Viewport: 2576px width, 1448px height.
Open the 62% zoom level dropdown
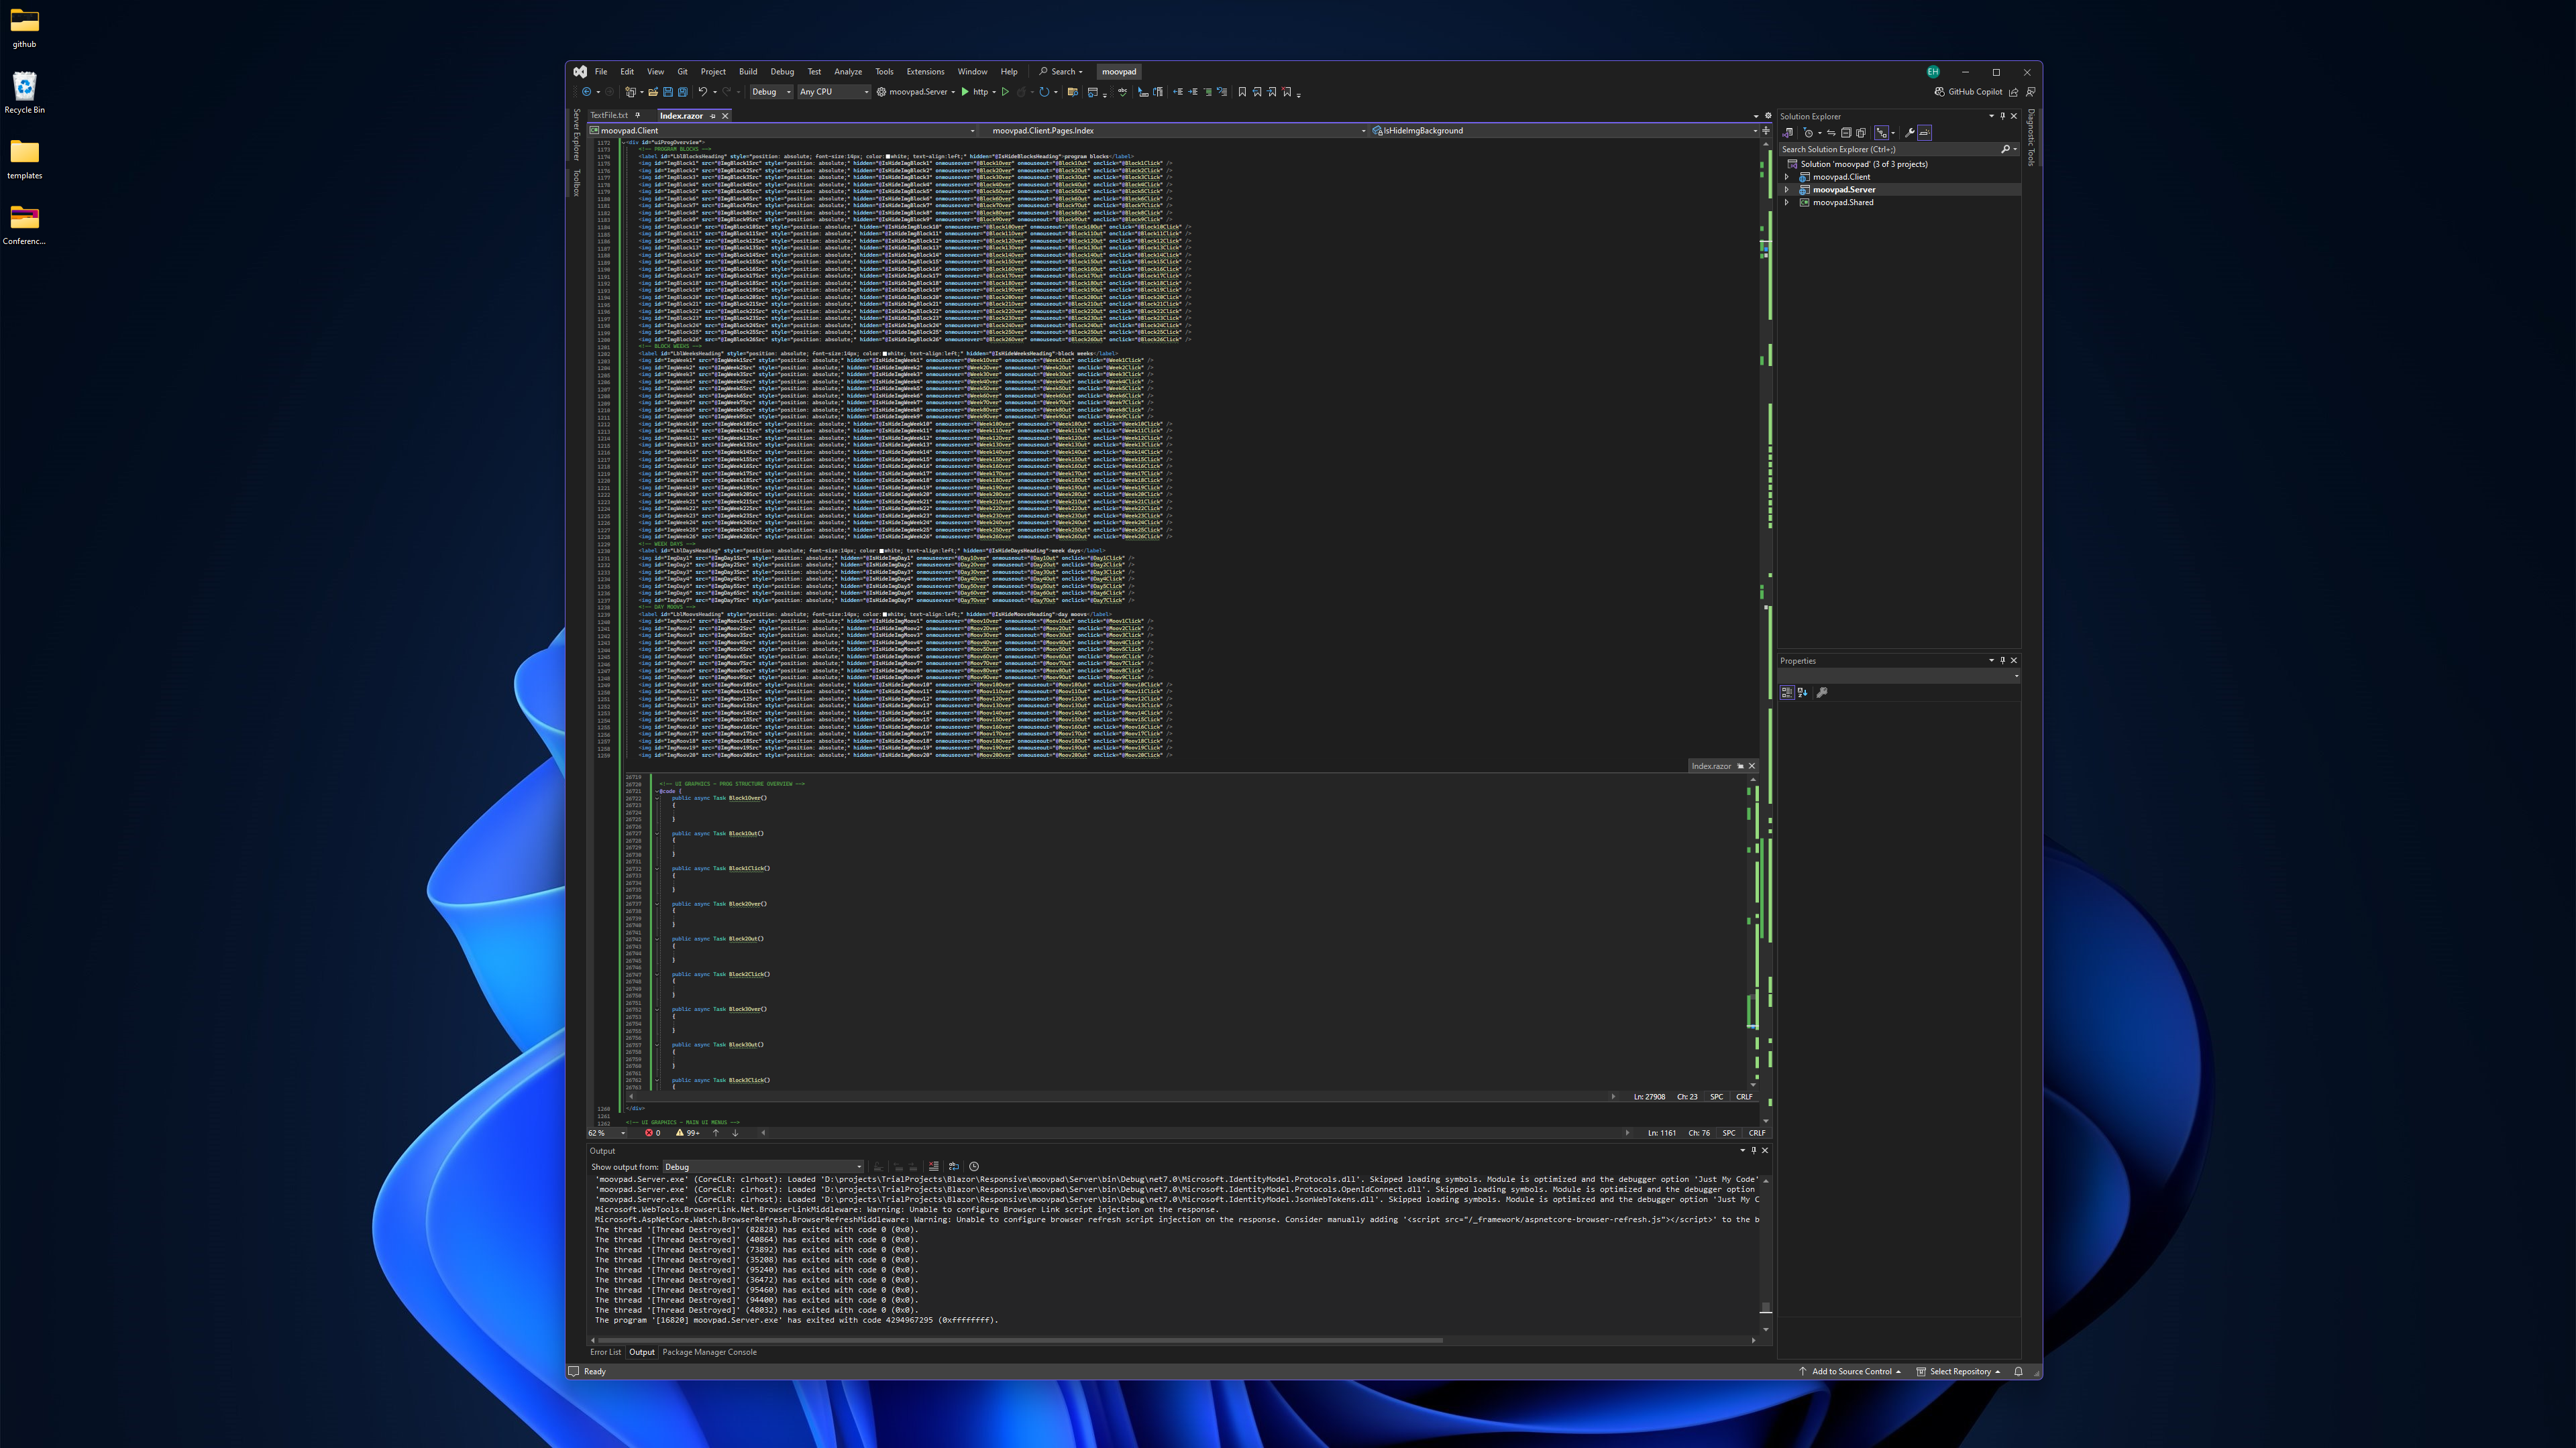click(x=607, y=1132)
